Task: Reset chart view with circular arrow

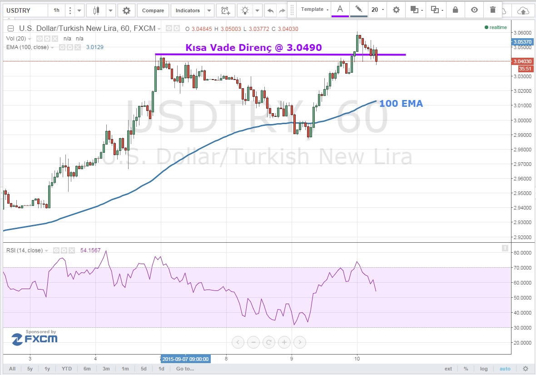Action: [269, 342]
